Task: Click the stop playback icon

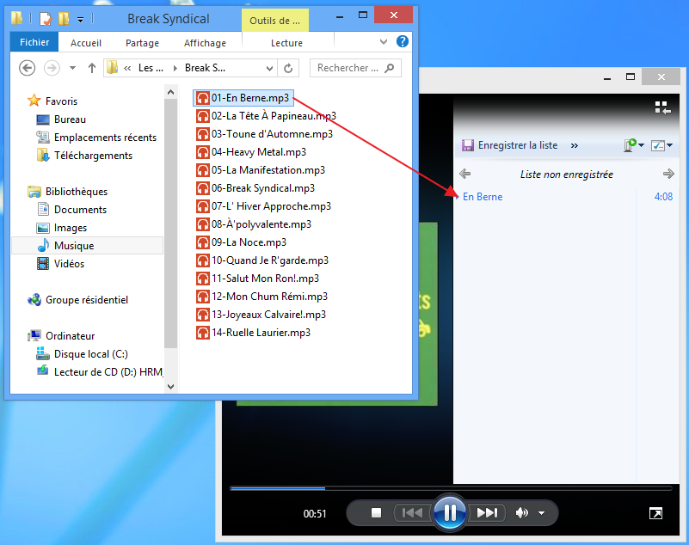Action: (375, 512)
